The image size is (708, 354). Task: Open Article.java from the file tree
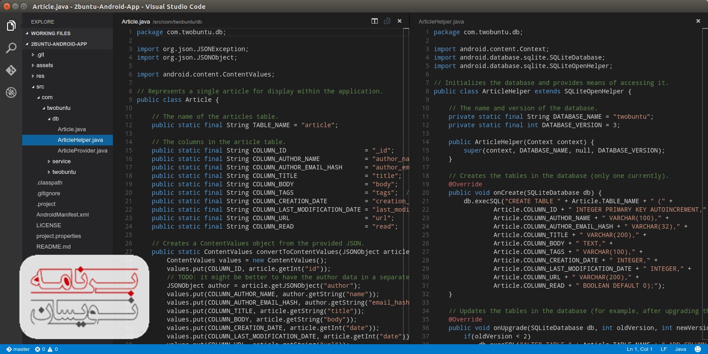[x=72, y=129]
